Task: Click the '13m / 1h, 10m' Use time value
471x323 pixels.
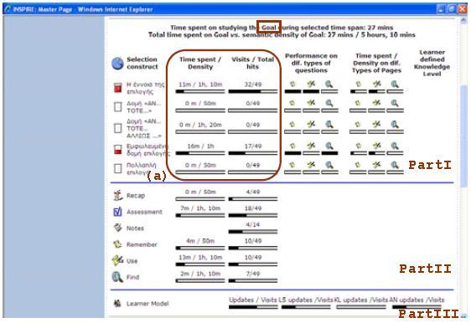Action: [200, 258]
